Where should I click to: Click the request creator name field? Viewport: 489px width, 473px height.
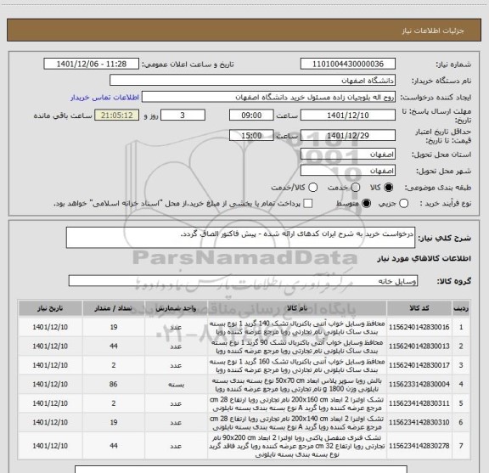click(268, 98)
